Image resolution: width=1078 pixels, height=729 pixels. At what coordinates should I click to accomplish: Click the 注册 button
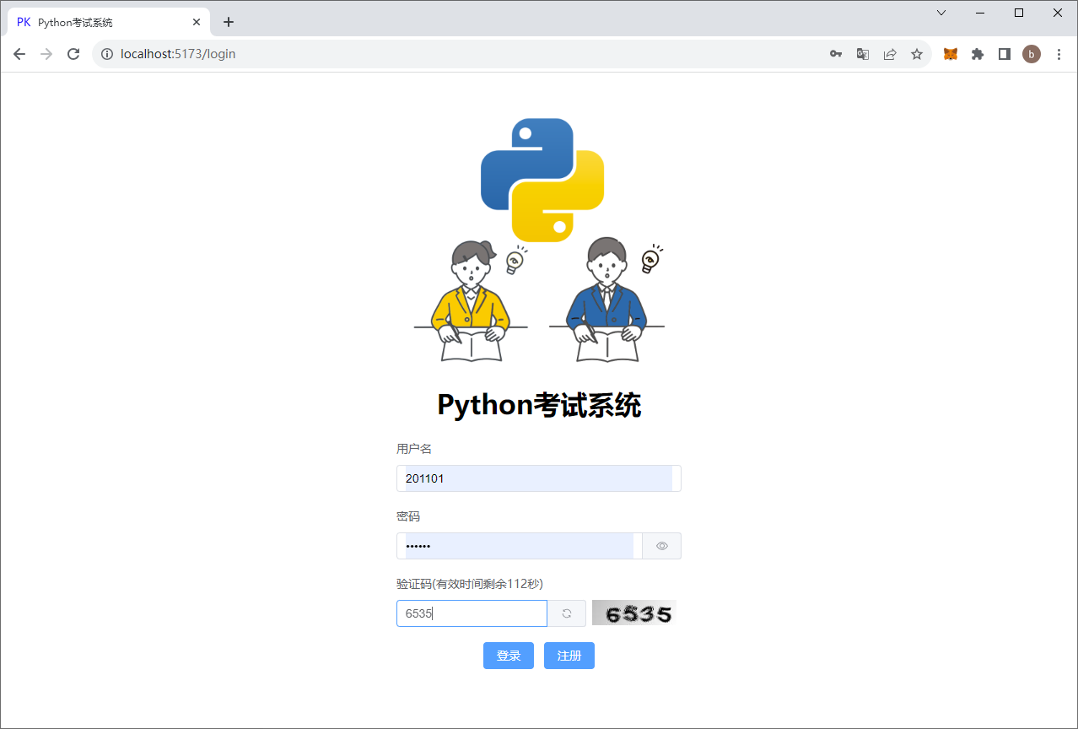(x=569, y=656)
